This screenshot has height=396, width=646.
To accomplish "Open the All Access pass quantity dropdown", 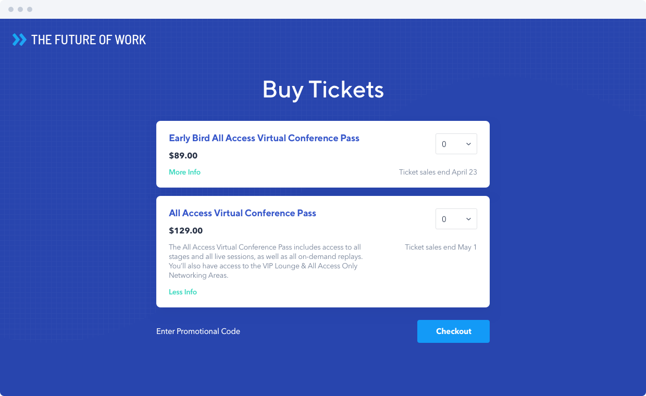I will click(x=456, y=219).
